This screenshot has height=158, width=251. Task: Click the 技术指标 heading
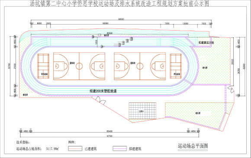tap(23, 142)
